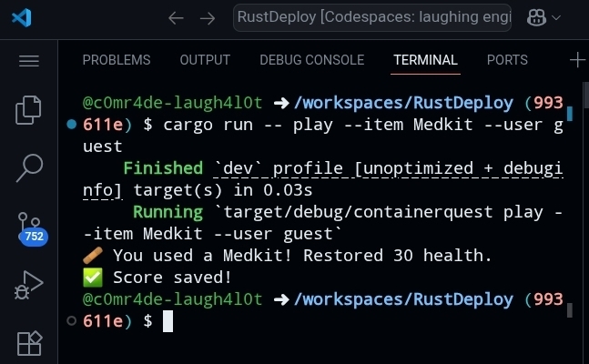Screen dimensions: 589x364
Task: Click the 'Running' status text
Action: pyautogui.click(x=168, y=212)
